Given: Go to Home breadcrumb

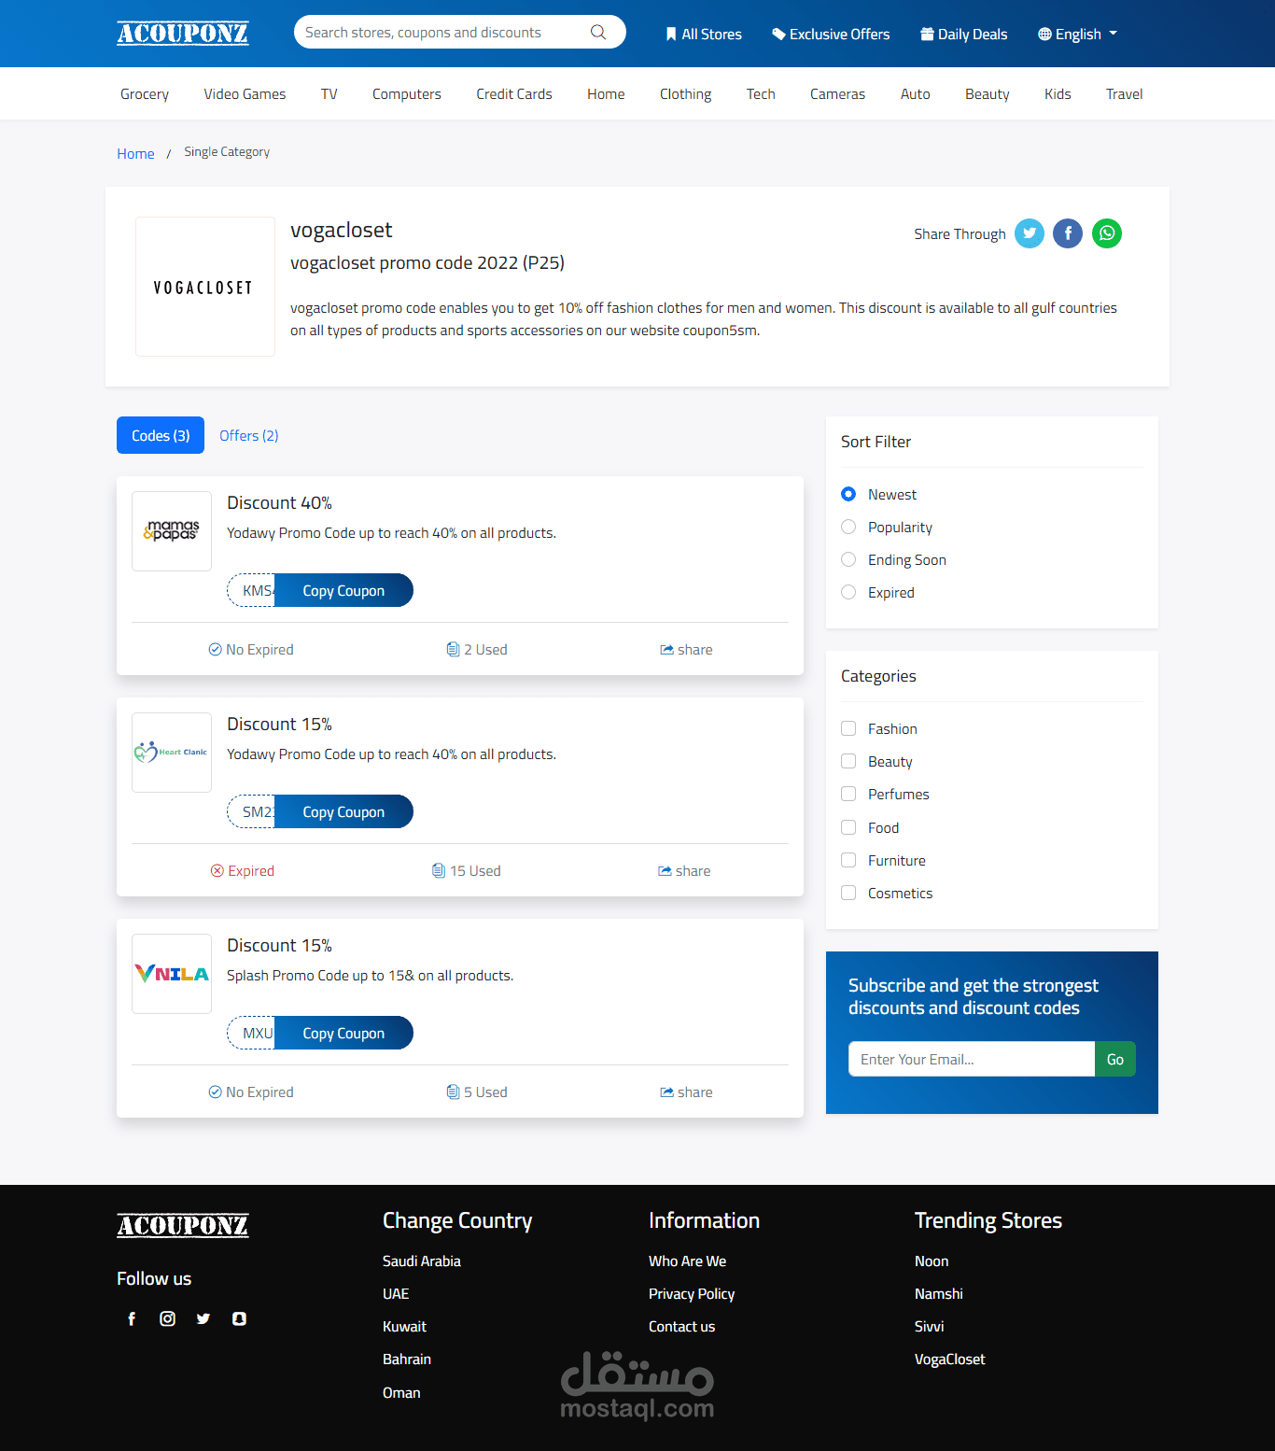Looking at the screenshot, I should click(x=135, y=153).
